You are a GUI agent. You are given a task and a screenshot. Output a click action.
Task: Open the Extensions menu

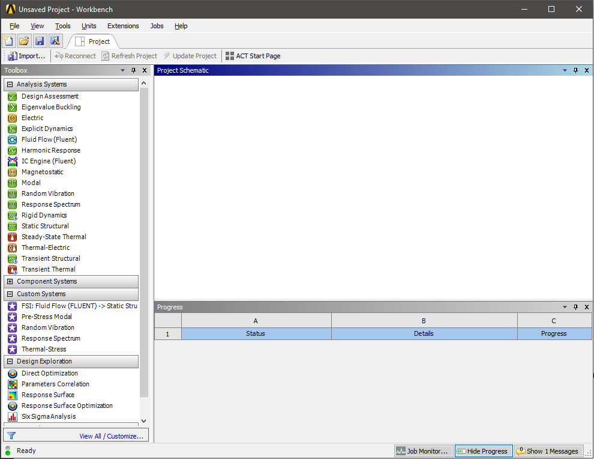pos(123,26)
